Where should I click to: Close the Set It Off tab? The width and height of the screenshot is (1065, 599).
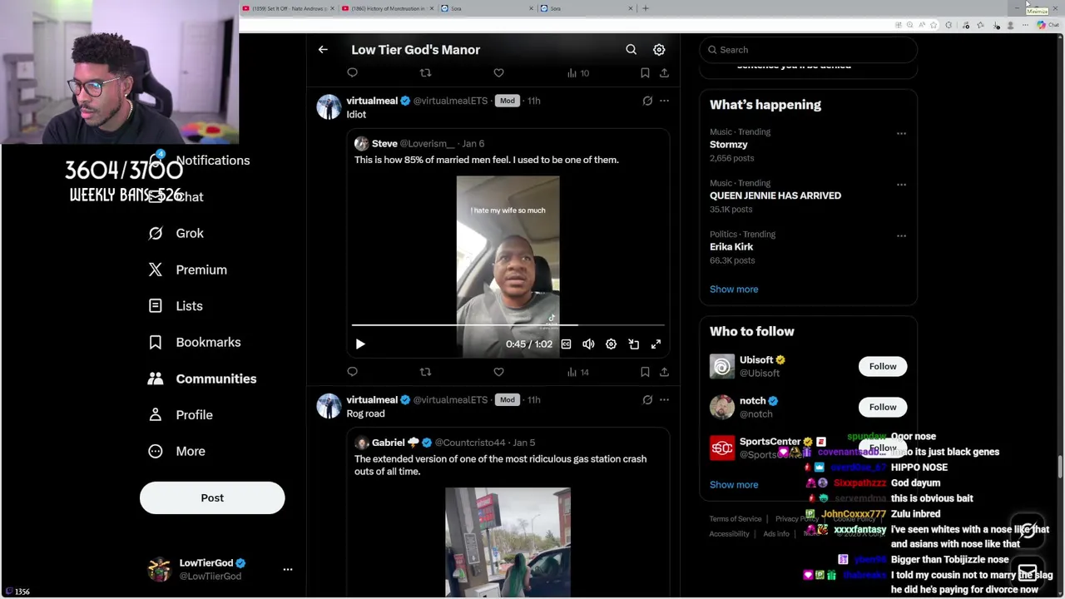333,8
